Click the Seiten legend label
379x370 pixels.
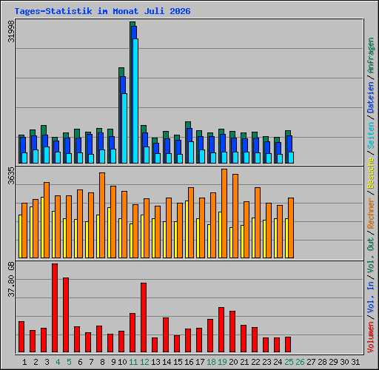click(371, 135)
